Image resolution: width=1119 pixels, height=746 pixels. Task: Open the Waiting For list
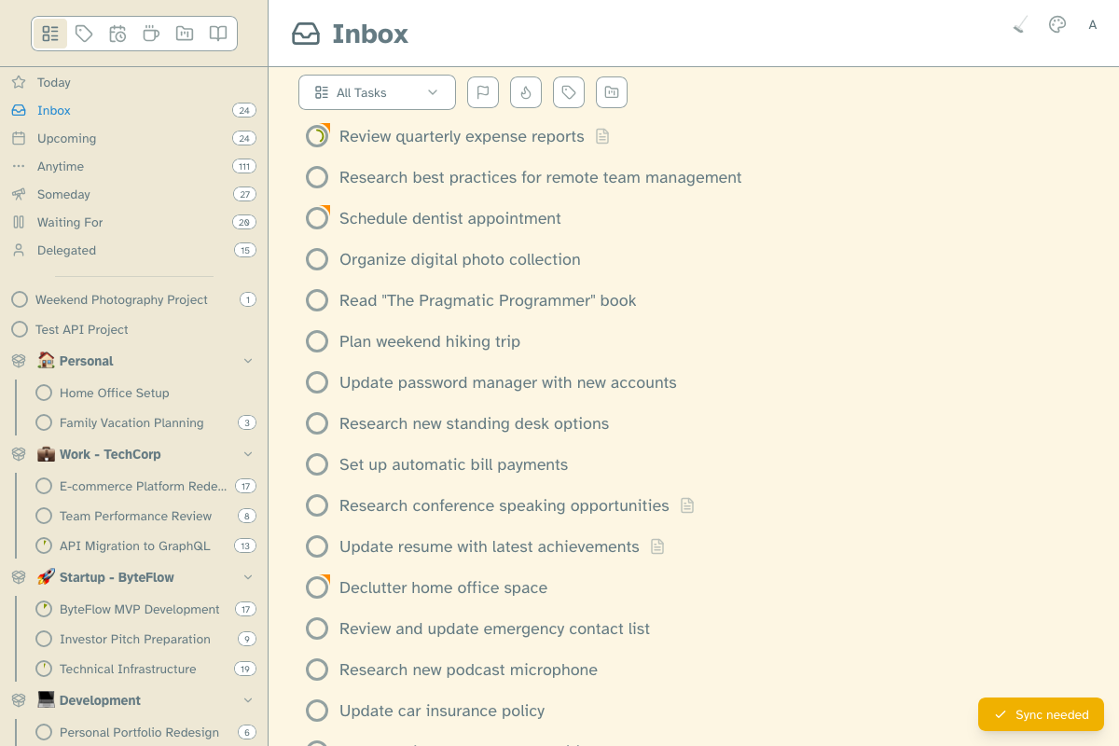pyautogui.click(x=70, y=222)
